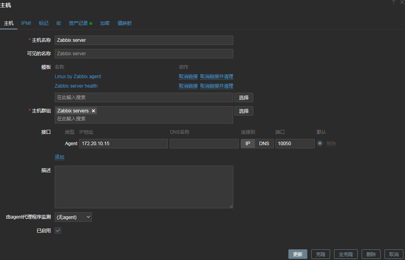Toggle the 已启用 checkbox
405x260 pixels.
click(x=58, y=230)
